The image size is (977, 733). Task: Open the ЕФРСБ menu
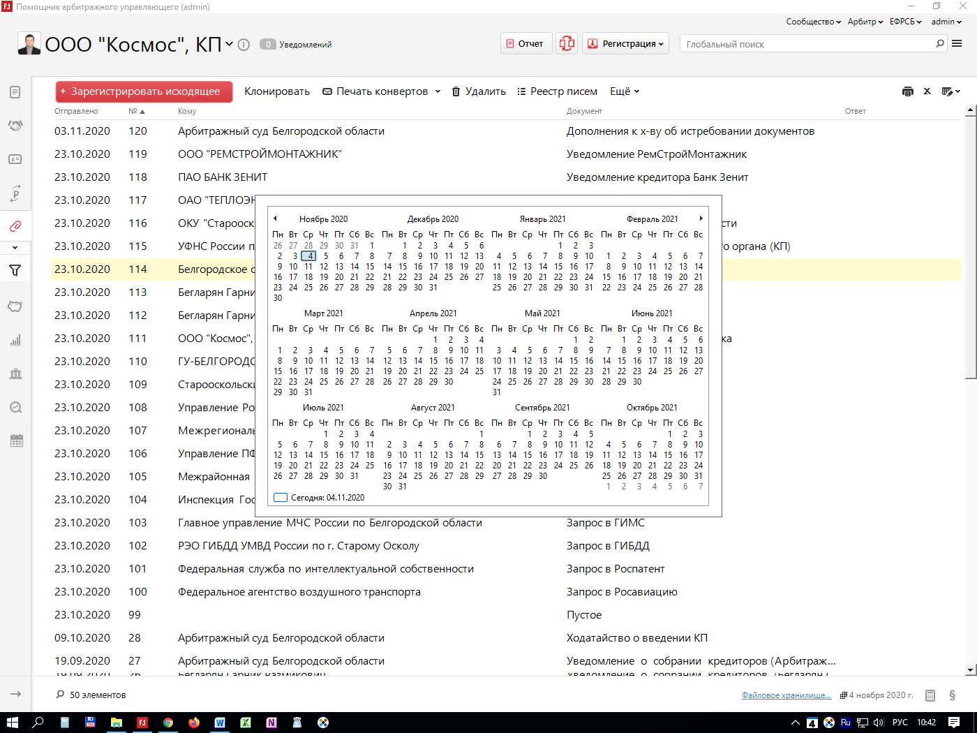click(905, 22)
